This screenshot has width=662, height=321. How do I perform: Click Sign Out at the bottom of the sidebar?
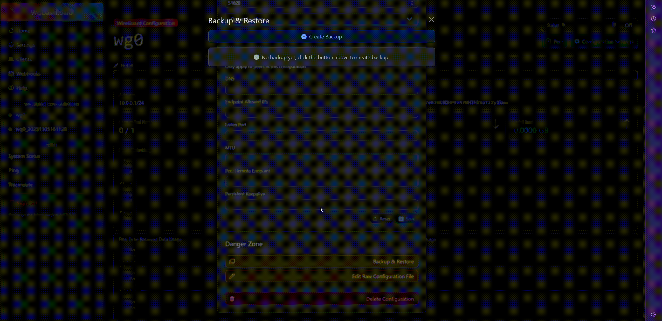pyautogui.click(x=23, y=203)
